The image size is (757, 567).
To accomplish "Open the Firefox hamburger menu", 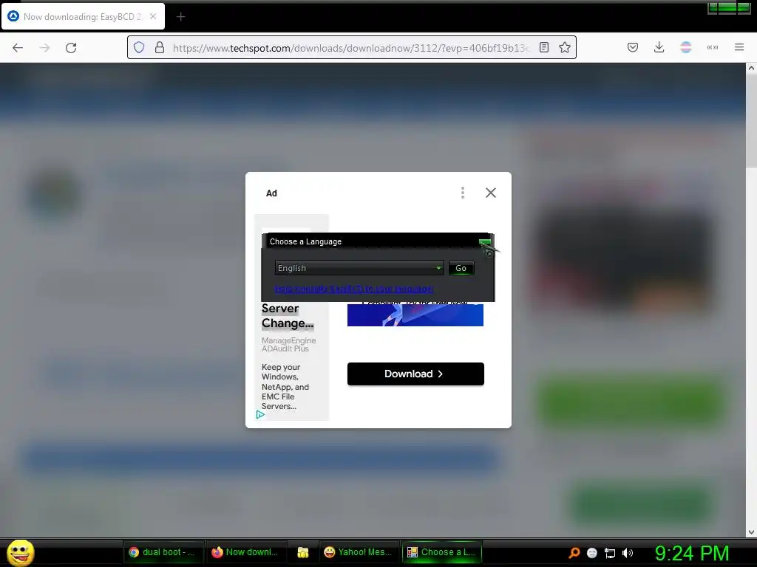I will pos(739,47).
